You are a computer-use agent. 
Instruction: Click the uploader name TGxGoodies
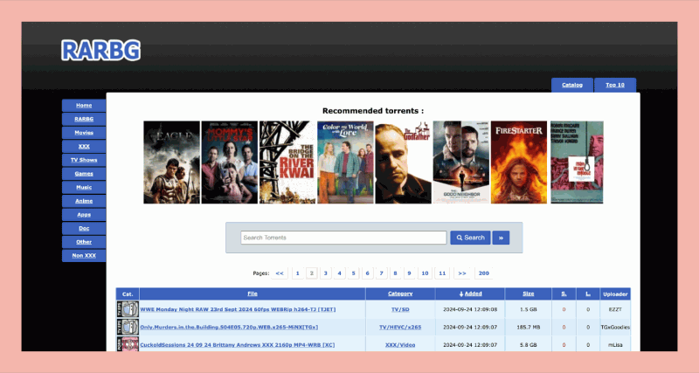[615, 327]
